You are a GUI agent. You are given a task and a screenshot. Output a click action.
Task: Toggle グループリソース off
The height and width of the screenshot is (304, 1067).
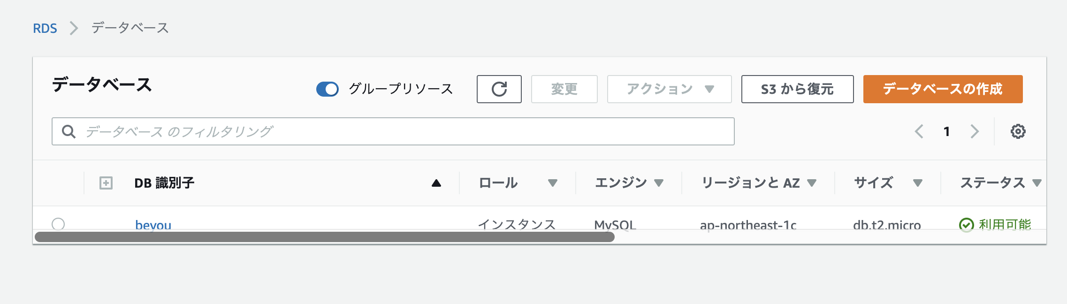328,88
